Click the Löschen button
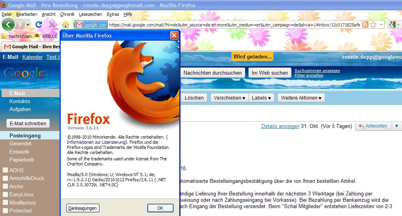Screen dimensions: 402x216 (194, 98)
